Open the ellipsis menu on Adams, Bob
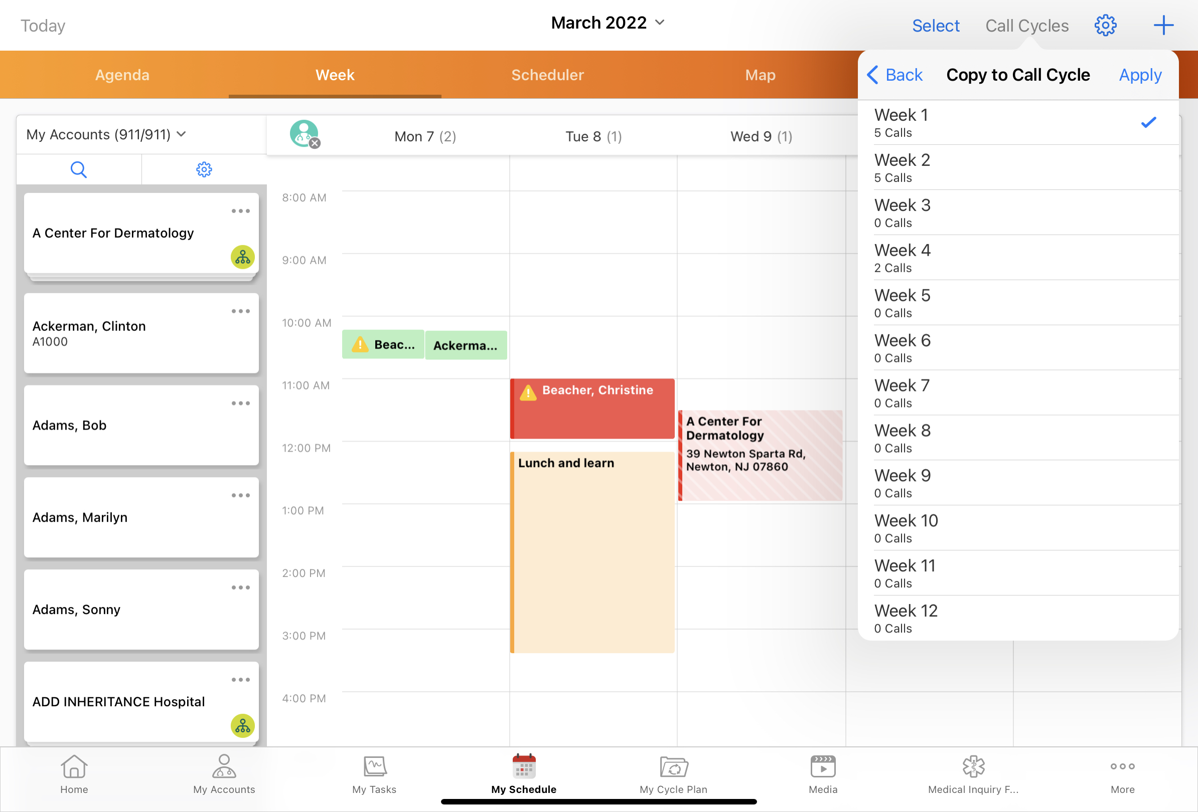This screenshot has height=812, width=1198. tap(240, 403)
